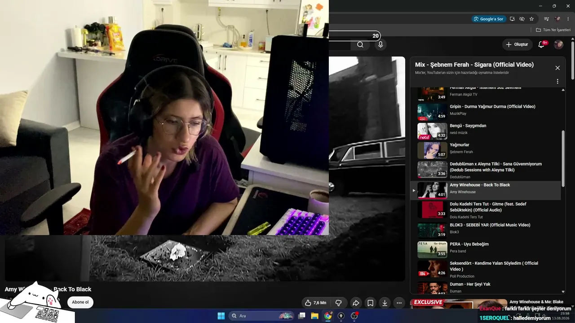Screen dimensions: 575x323
Task: Download the video with the download icon
Action: [x=385, y=303]
